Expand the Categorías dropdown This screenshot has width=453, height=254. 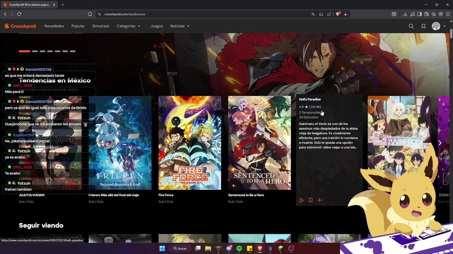tap(128, 26)
